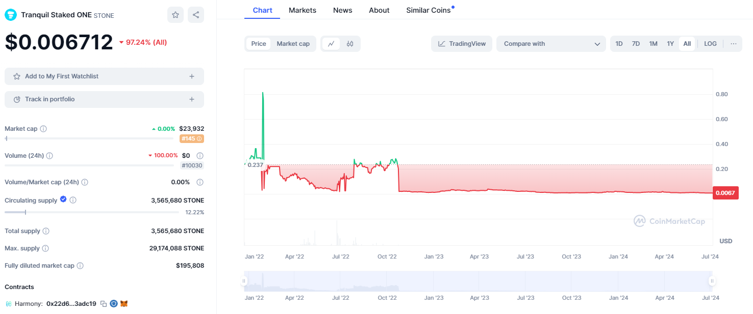Viewport: 753px width, 314px height.
Task: Open the three-dots more options menu
Action: tap(733, 44)
